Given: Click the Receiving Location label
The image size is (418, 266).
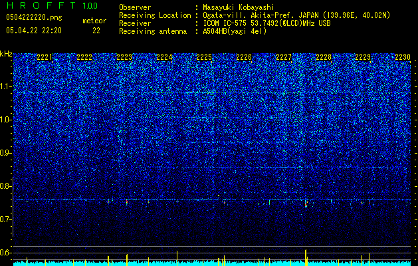Looking at the screenshot, I should (x=155, y=15).
